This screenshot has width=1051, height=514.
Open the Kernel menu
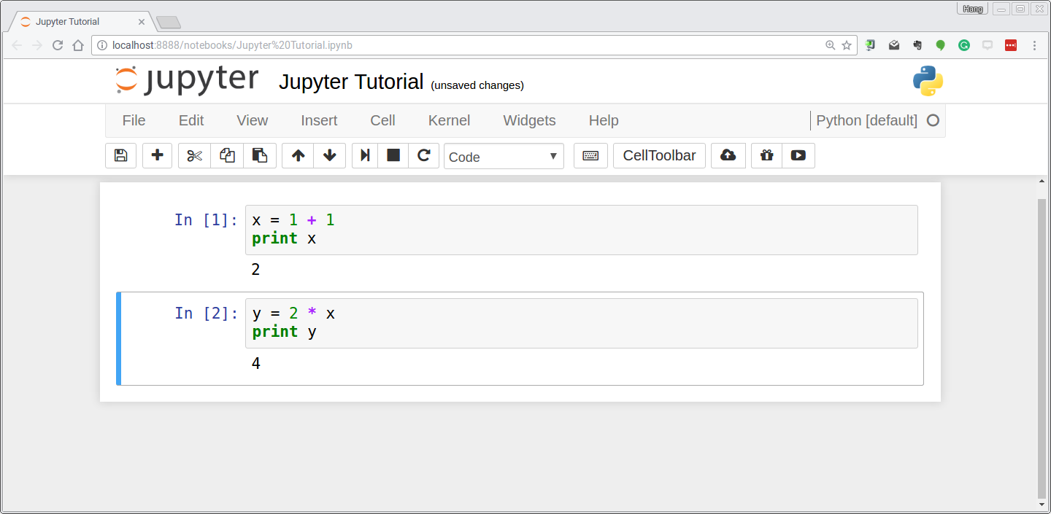449,120
